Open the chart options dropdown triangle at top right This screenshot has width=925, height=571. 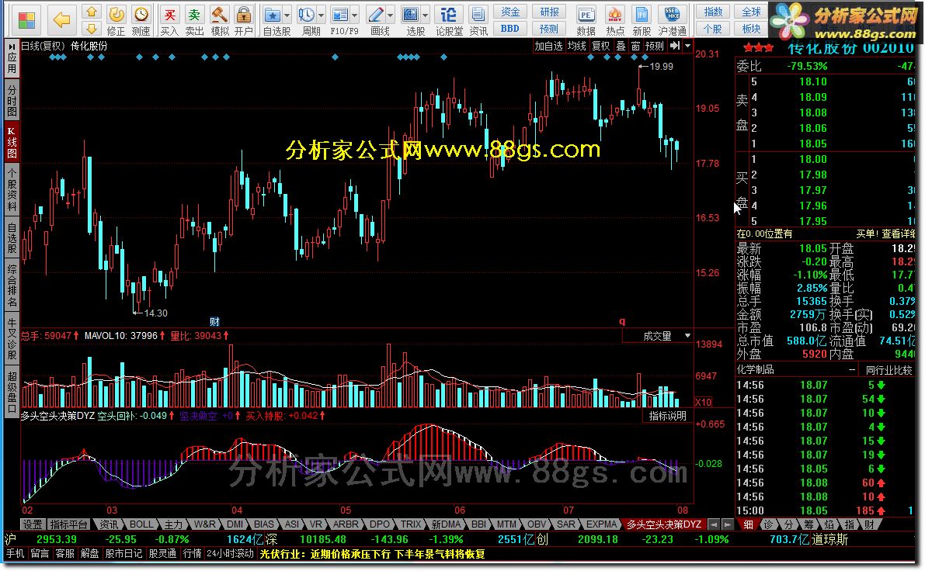[688, 46]
